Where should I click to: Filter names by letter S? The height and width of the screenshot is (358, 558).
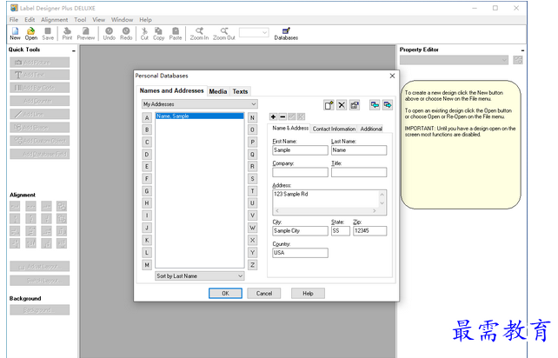[252, 179]
